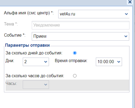Click the greyed chevron in the Часы field
This screenshot has width=135, height=108.
(x=46, y=85)
